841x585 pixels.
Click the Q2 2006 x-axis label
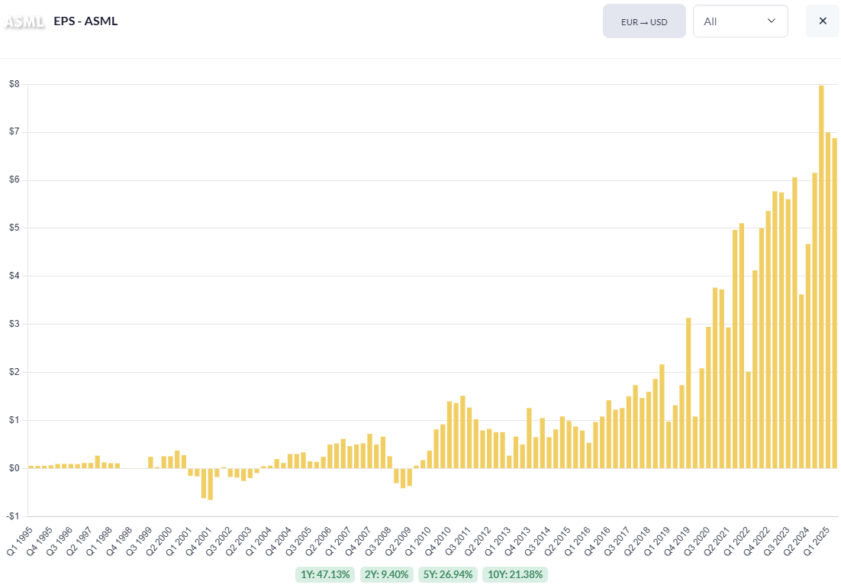click(318, 541)
